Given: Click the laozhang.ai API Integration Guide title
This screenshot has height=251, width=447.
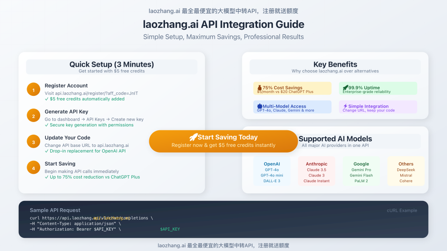Looking at the screenshot, I should 223,24.
